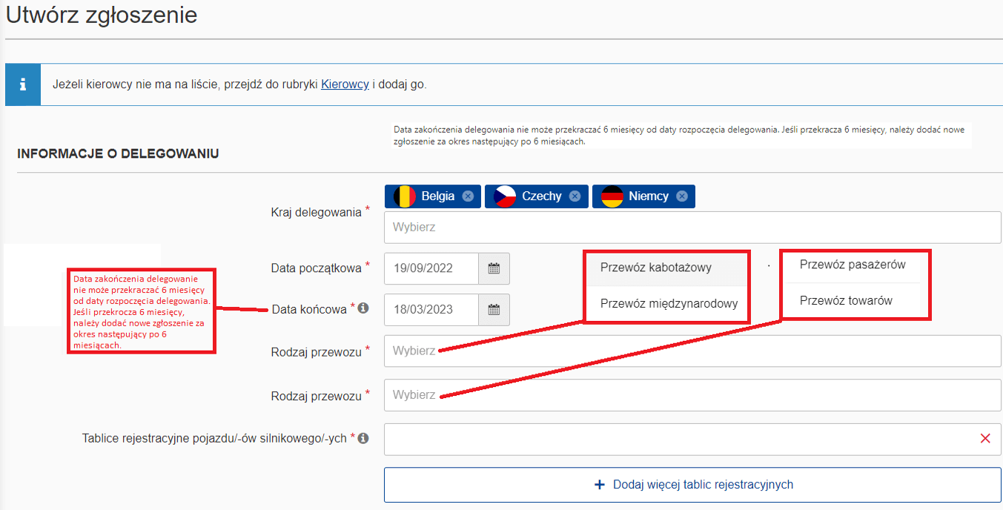Expand the second Rodzaj przewozu dropdown
The height and width of the screenshot is (510, 1003).
tap(692, 395)
